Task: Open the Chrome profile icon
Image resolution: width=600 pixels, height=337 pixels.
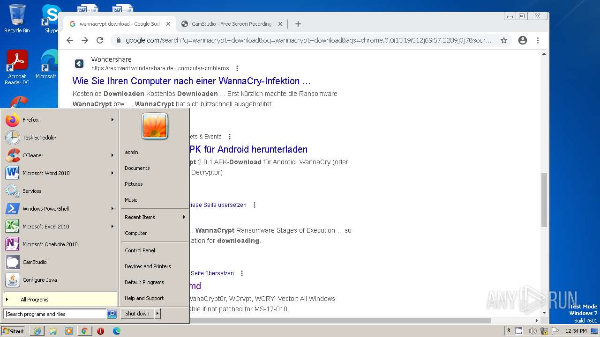Action: 523,40
